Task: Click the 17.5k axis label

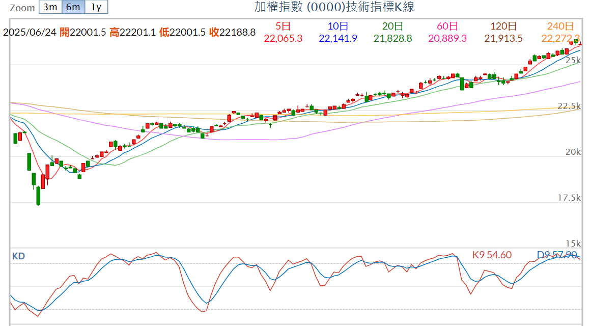Action: pos(569,198)
